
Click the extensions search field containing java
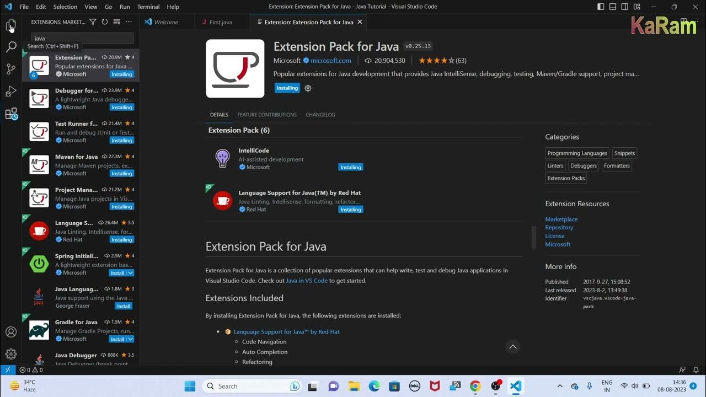click(x=82, y=38)
